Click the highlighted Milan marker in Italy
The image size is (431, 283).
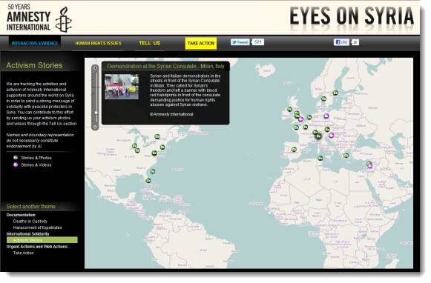(318, 136)
